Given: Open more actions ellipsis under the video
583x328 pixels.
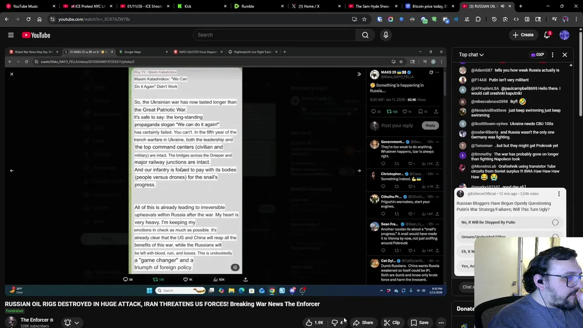Looking at the screenshot, I should pos(441,323).
